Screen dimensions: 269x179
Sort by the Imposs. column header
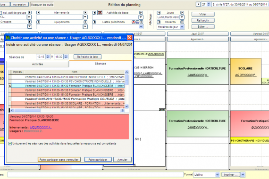tap(17, 72)
